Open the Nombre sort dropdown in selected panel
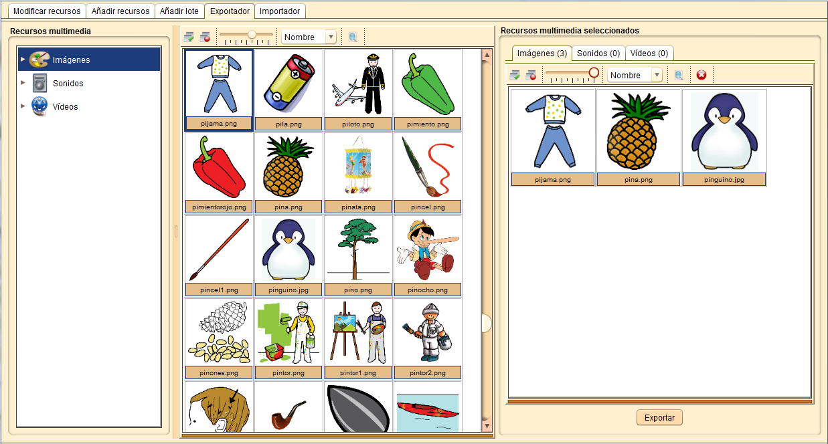The image size is (828, 444). [x=635, y=76]
